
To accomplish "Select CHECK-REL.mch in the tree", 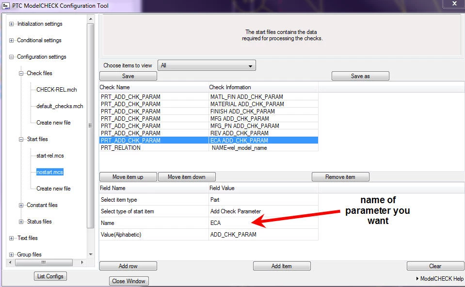I will (56, 90).
